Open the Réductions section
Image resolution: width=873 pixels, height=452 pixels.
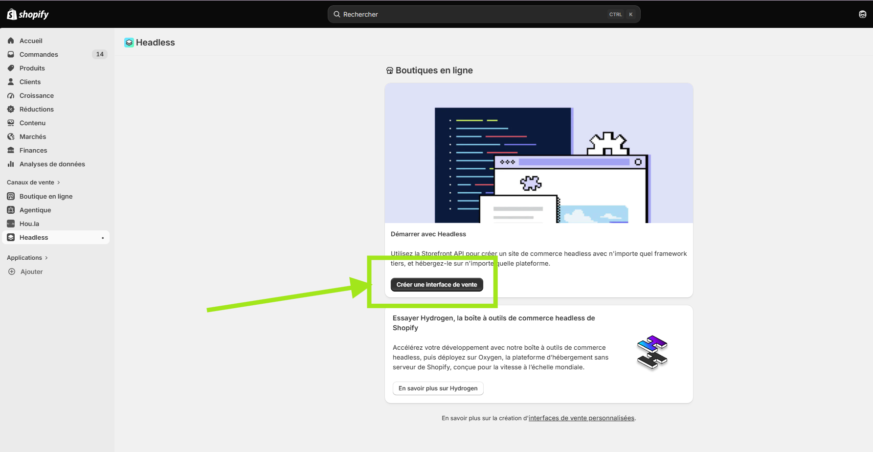pyautogui.click(x=56, y=109)
